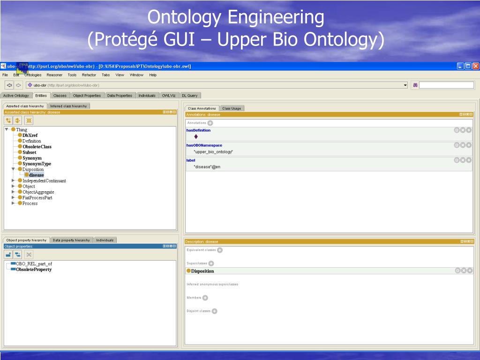Open the ubo-obr ontology dropdown
Image resolution: width=480 pixels, height=360 pixels.
pos(405,85)
